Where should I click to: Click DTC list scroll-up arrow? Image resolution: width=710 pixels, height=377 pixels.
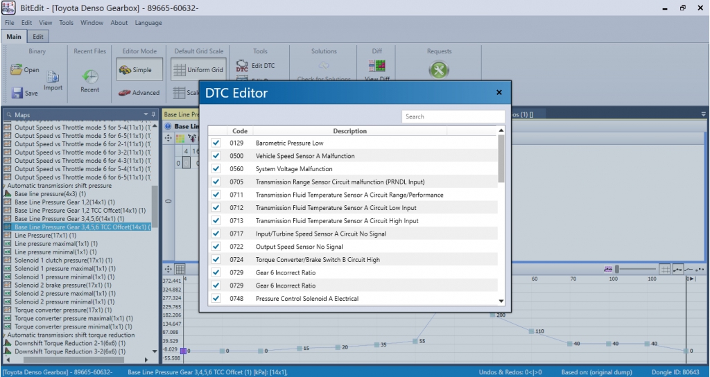tap(501, 130)
